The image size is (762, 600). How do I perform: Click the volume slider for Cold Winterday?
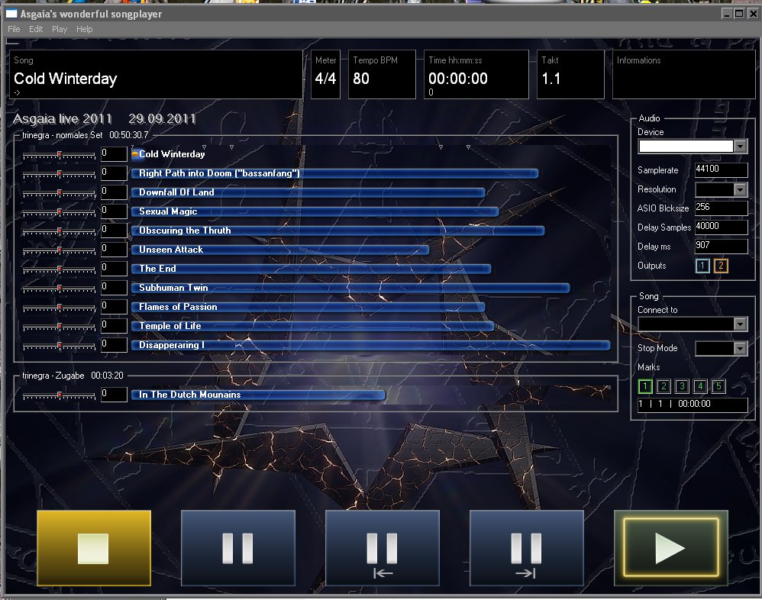click(60, 155)
